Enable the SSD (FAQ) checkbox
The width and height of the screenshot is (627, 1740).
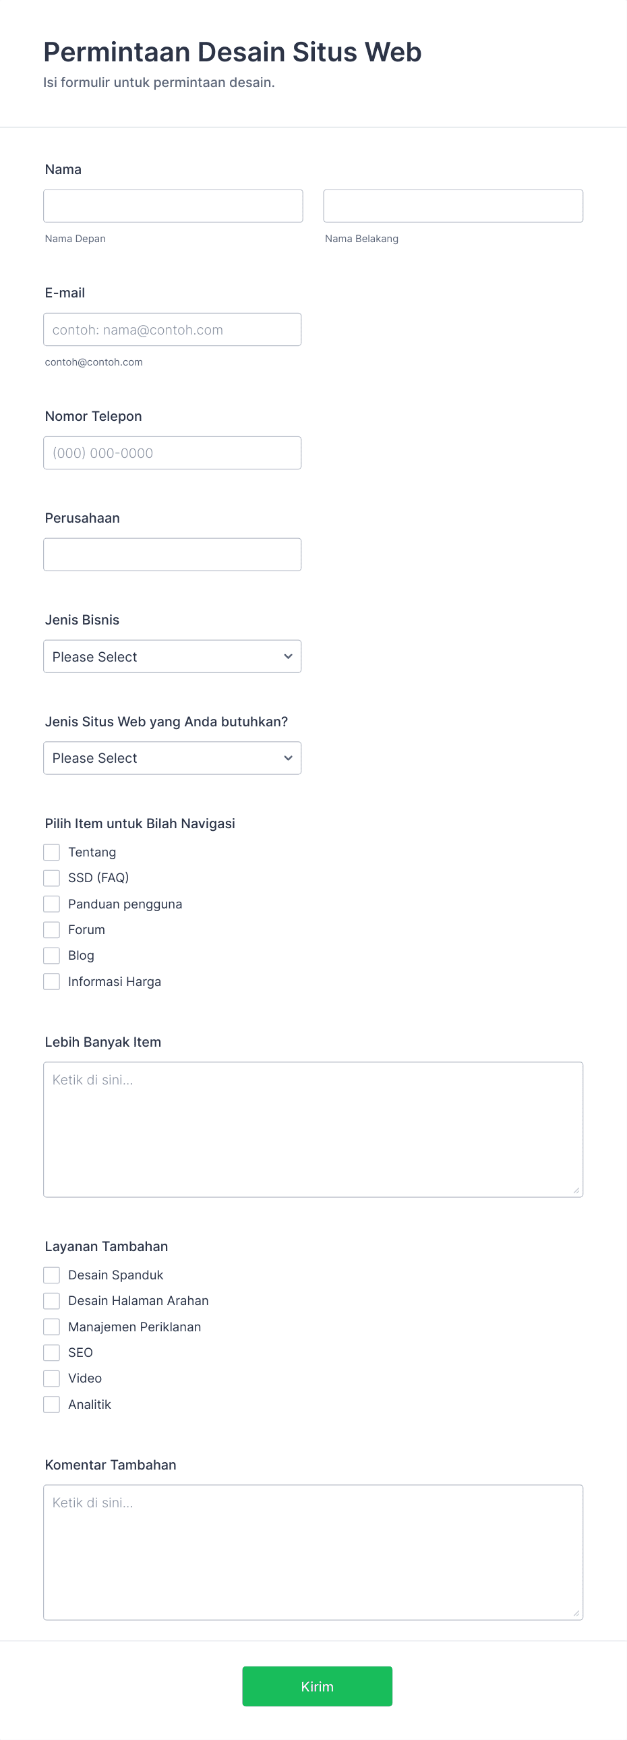(x=51, y=877)
